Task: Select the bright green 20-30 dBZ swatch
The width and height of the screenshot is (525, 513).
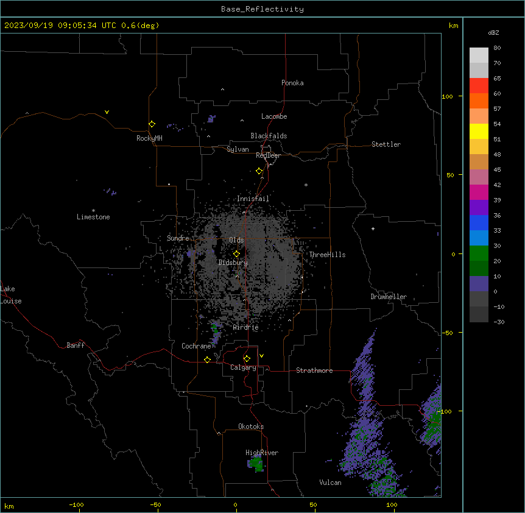Action: (479, 253)
